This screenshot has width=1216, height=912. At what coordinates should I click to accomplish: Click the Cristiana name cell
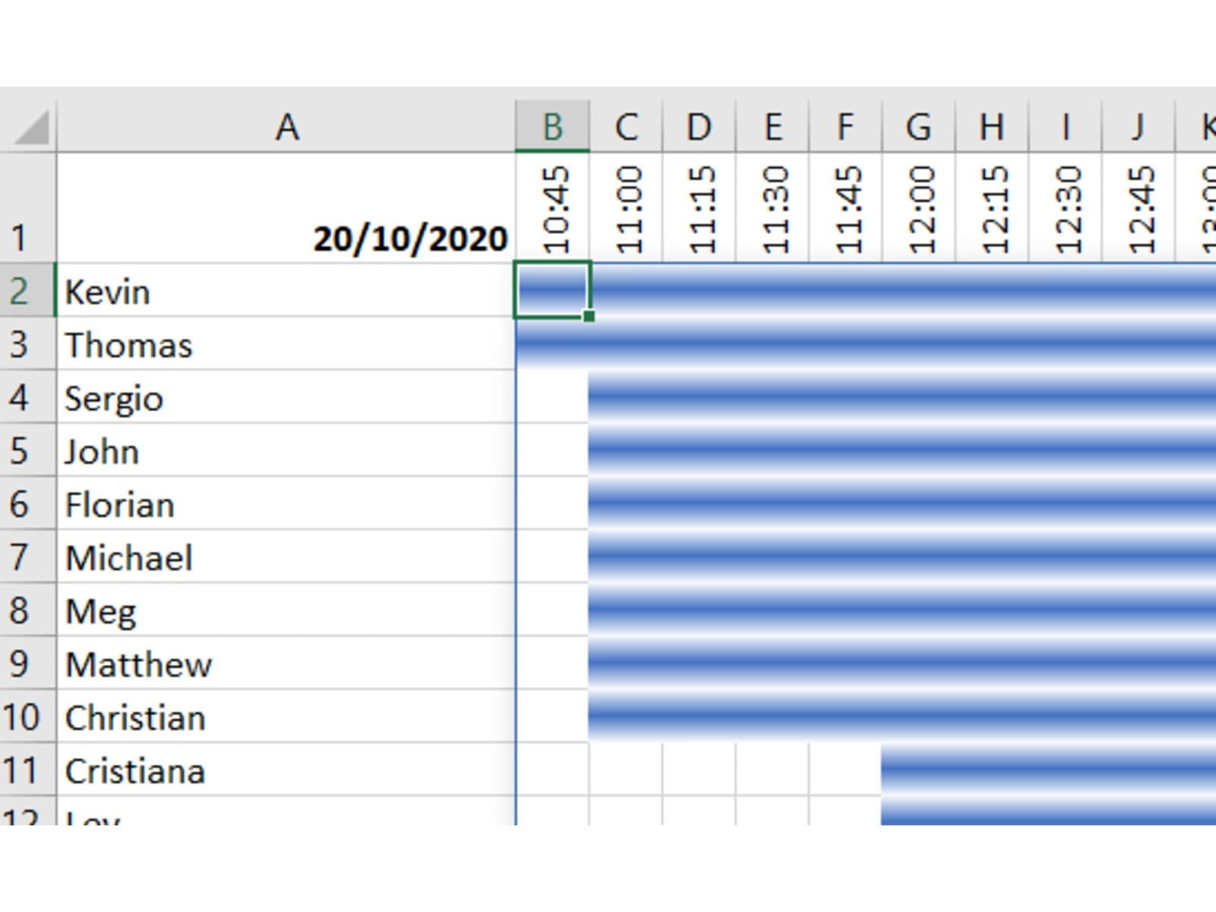pos(287,770)
